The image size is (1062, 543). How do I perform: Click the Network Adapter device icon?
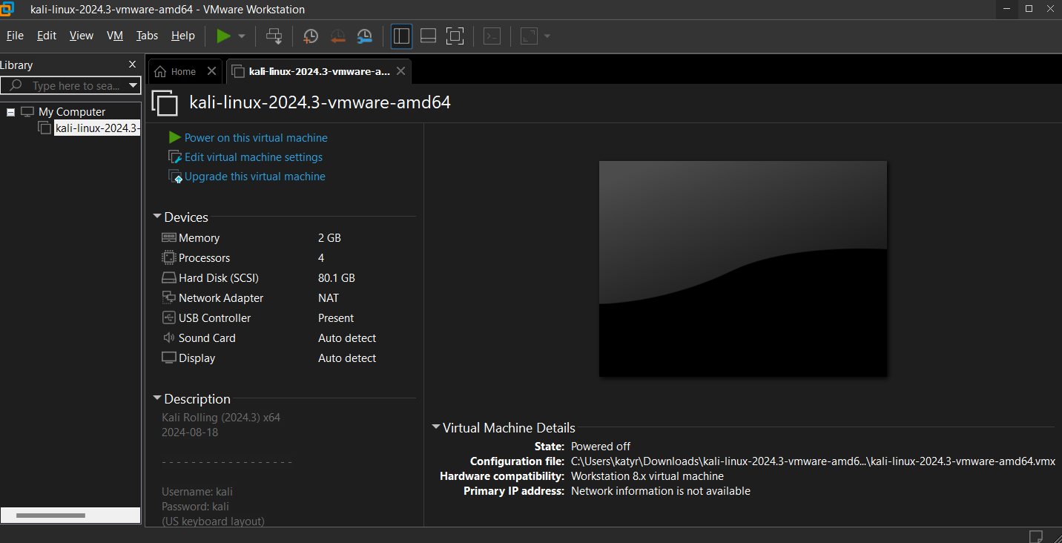coord(169,297)
